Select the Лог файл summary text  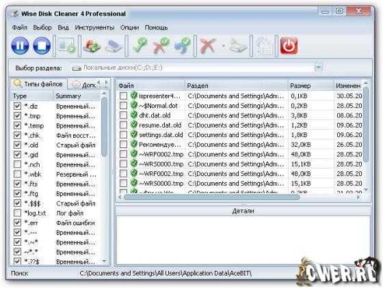tap(70, 213)
